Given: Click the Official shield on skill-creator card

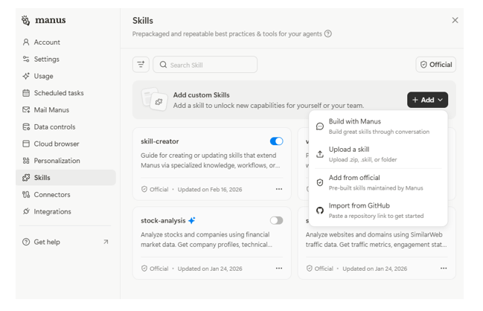Looking at the screenshot, I should coord(144,190).
